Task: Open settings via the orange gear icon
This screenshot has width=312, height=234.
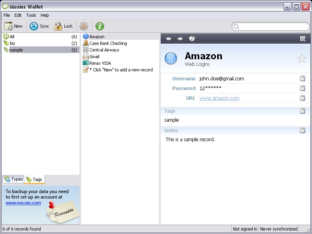Action: pyautogui.click(x=84, y=26)
